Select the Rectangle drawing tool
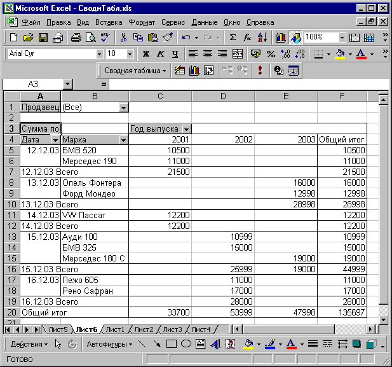Screen dimensions: 392x367 coord(172,344)
